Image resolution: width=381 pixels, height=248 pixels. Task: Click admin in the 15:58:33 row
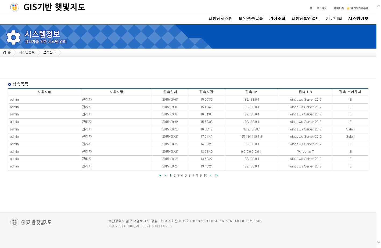point(15,122)
